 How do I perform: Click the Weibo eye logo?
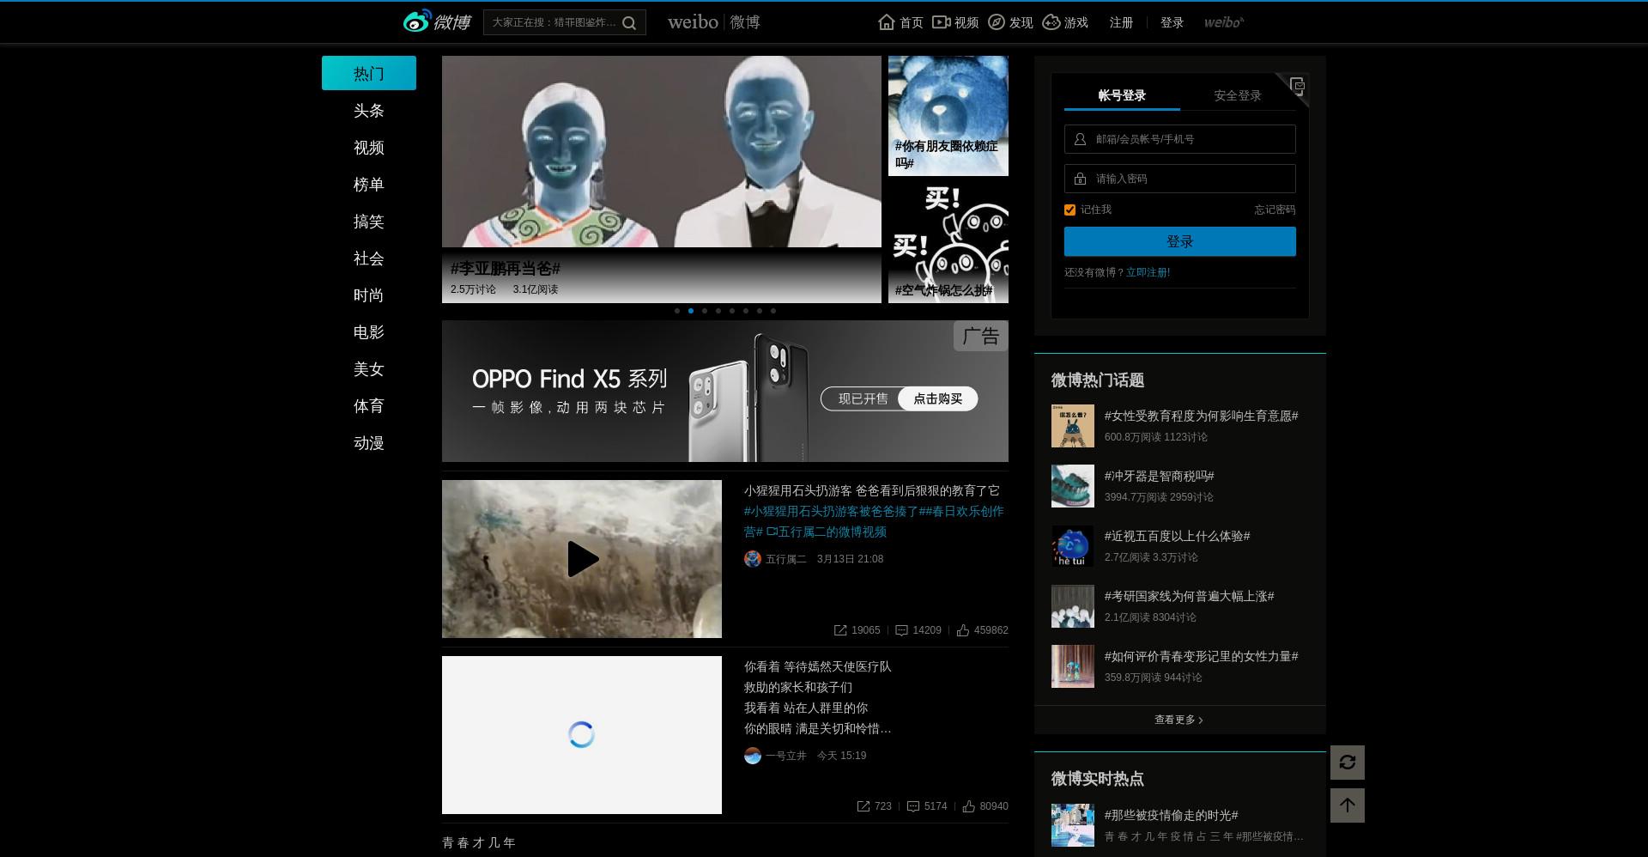tap(417, 21)
